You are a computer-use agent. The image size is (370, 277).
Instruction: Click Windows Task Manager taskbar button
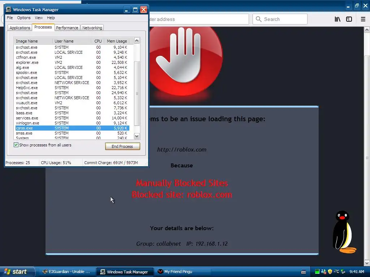click(x=125, y=272)
